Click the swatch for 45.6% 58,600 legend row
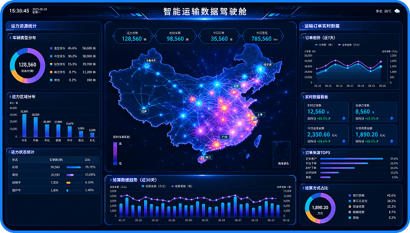The image size is (410, 233). (51, 48)
